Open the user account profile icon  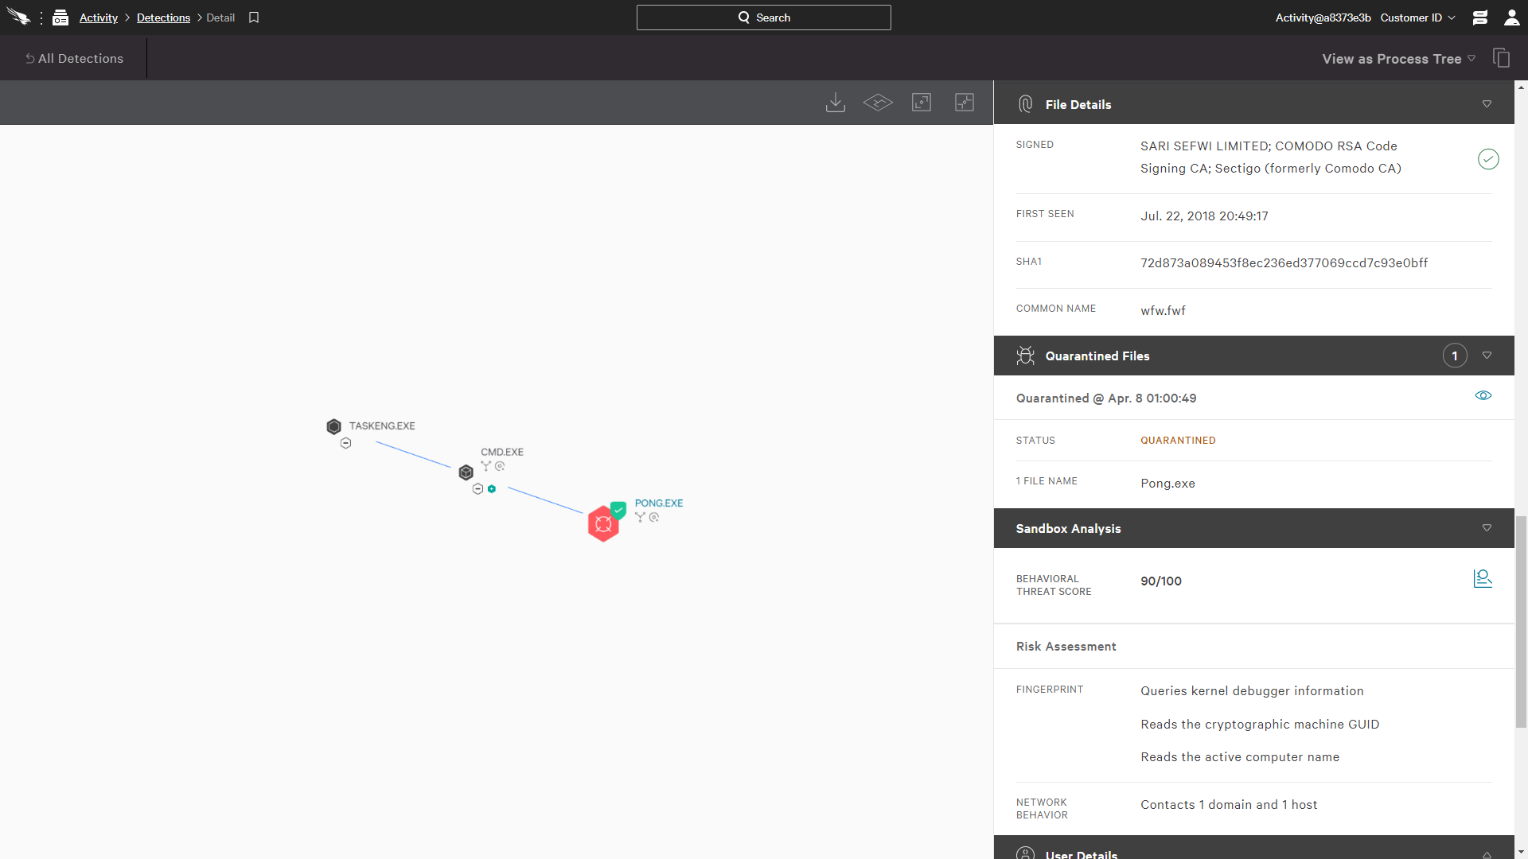coord(1511,17)
